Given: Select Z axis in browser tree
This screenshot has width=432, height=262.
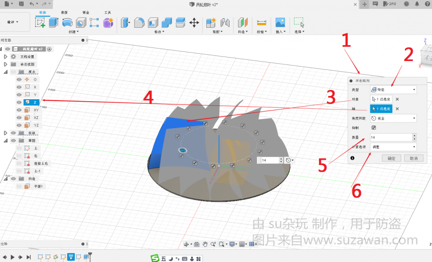Looking at the screenshot, I should click(x=32, y=102).
